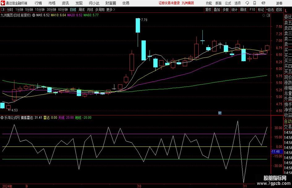This screenshot has width=292, height=188.
Task: Click the mobile phone icon
Action: tap(255, 3)
